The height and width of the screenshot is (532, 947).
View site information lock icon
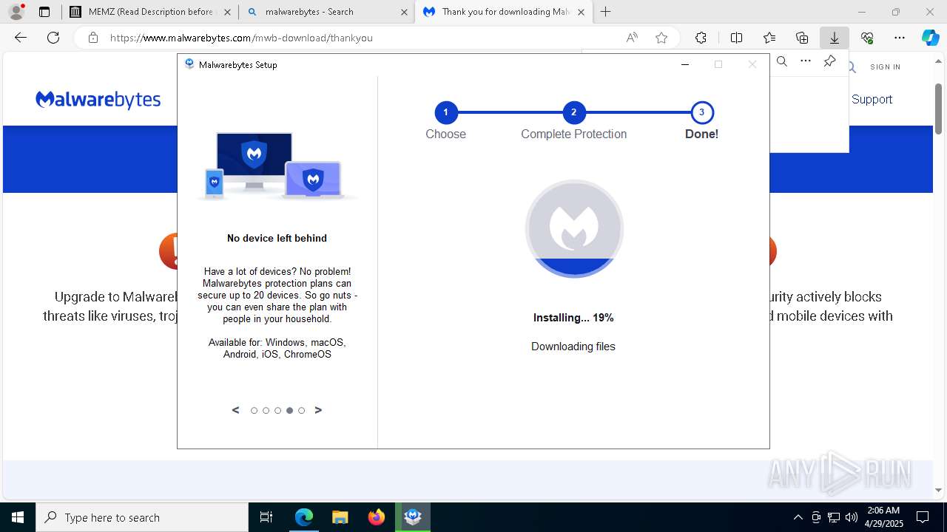[x=93, y=38]
